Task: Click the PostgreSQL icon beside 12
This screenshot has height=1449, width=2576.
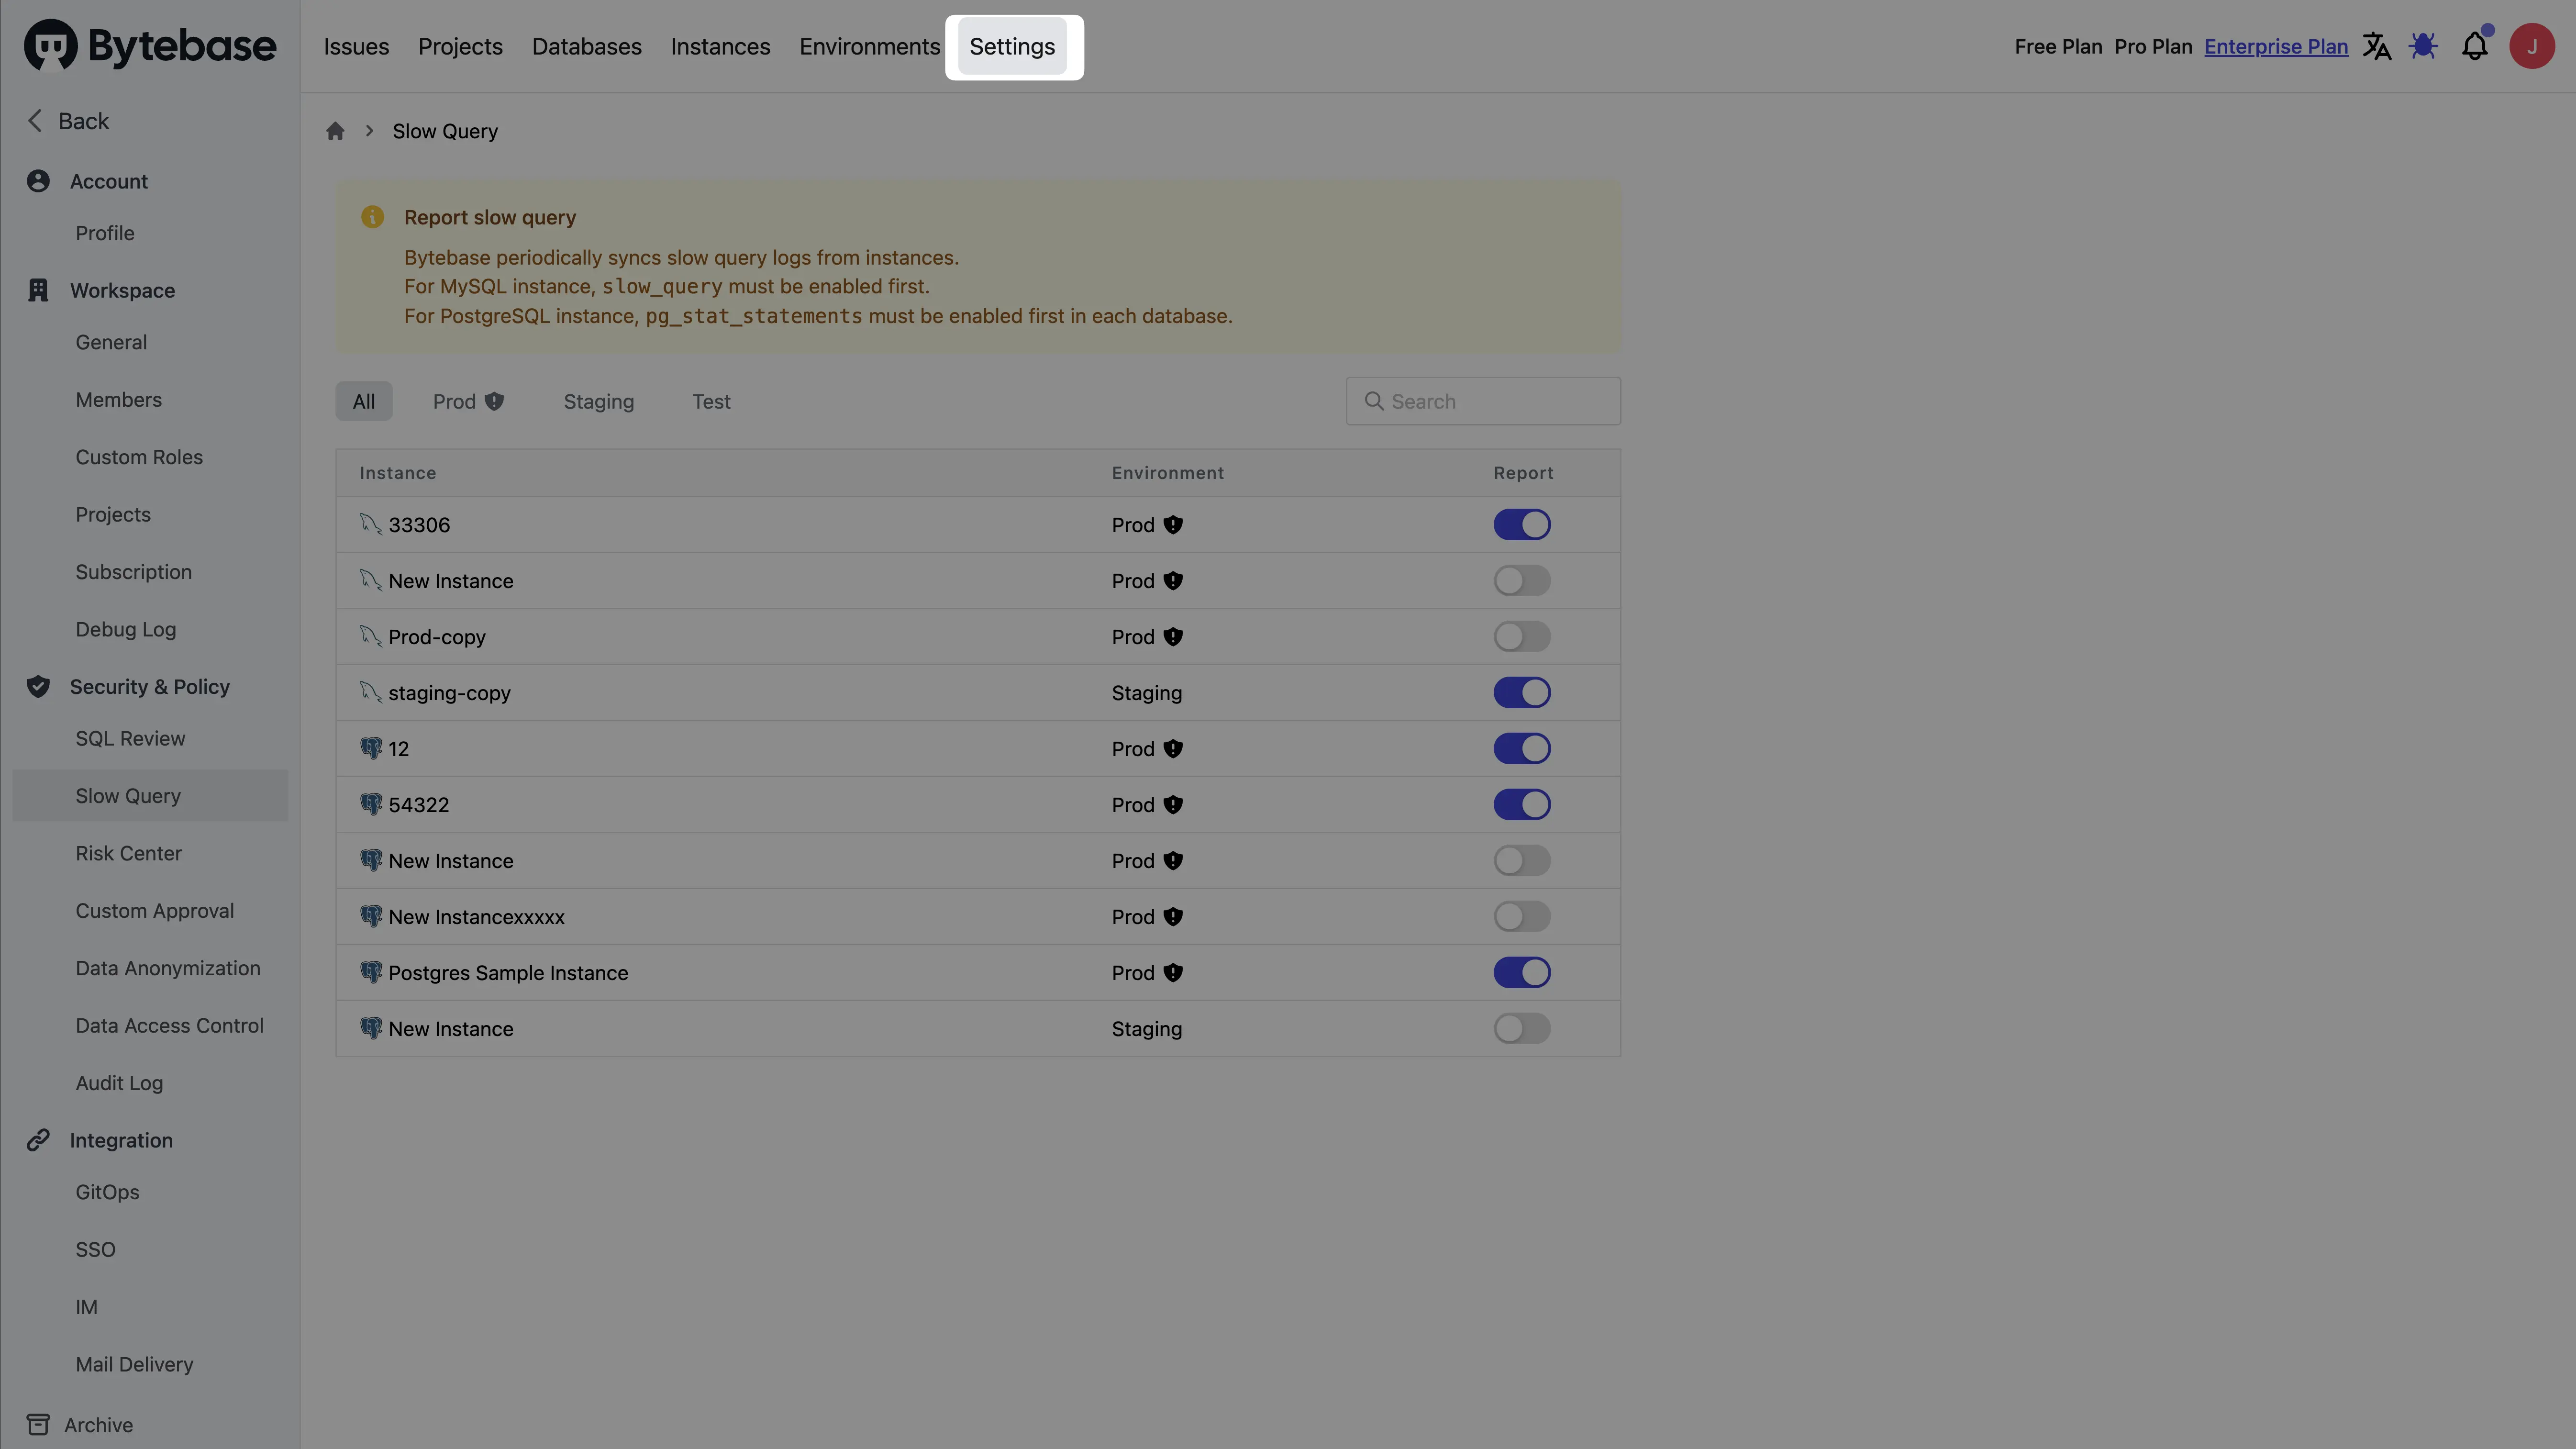Action: click(371, 748)
